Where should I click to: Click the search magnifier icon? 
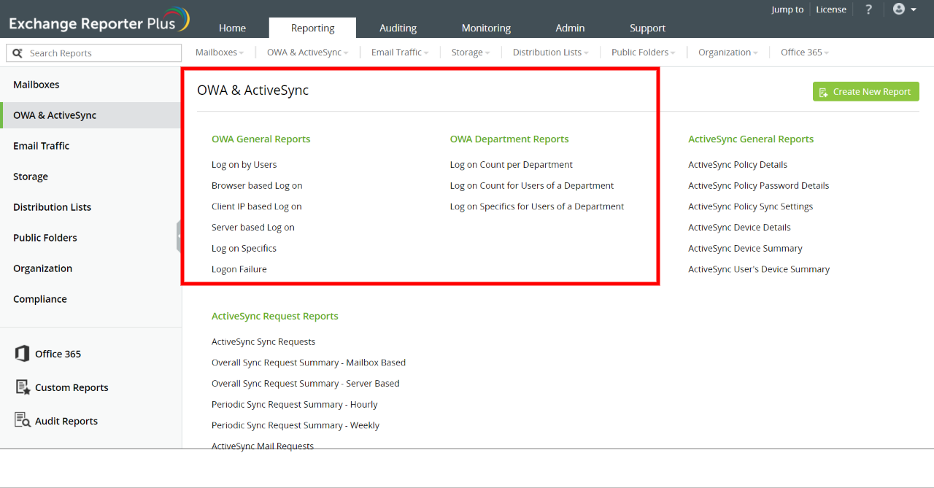(x=18, y=53)
